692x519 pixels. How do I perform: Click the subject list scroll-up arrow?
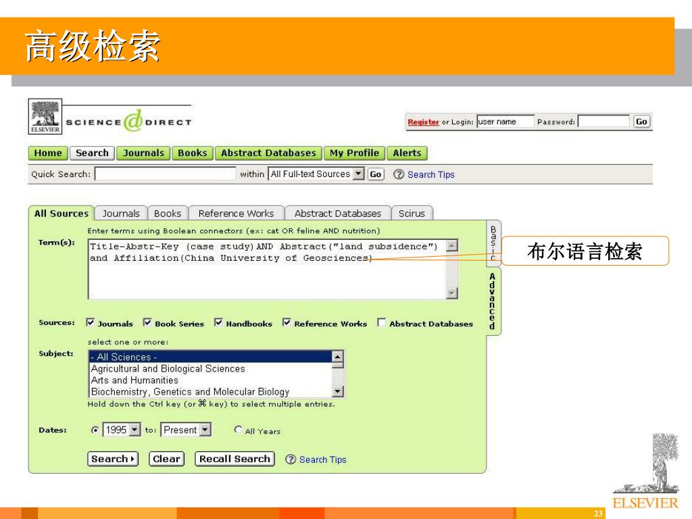point(338,356)
